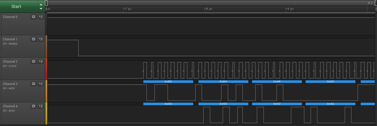377x126 pixels.
Task: Set trigger on Channel 2 CLOCK
Action: [x=41, y=61]
